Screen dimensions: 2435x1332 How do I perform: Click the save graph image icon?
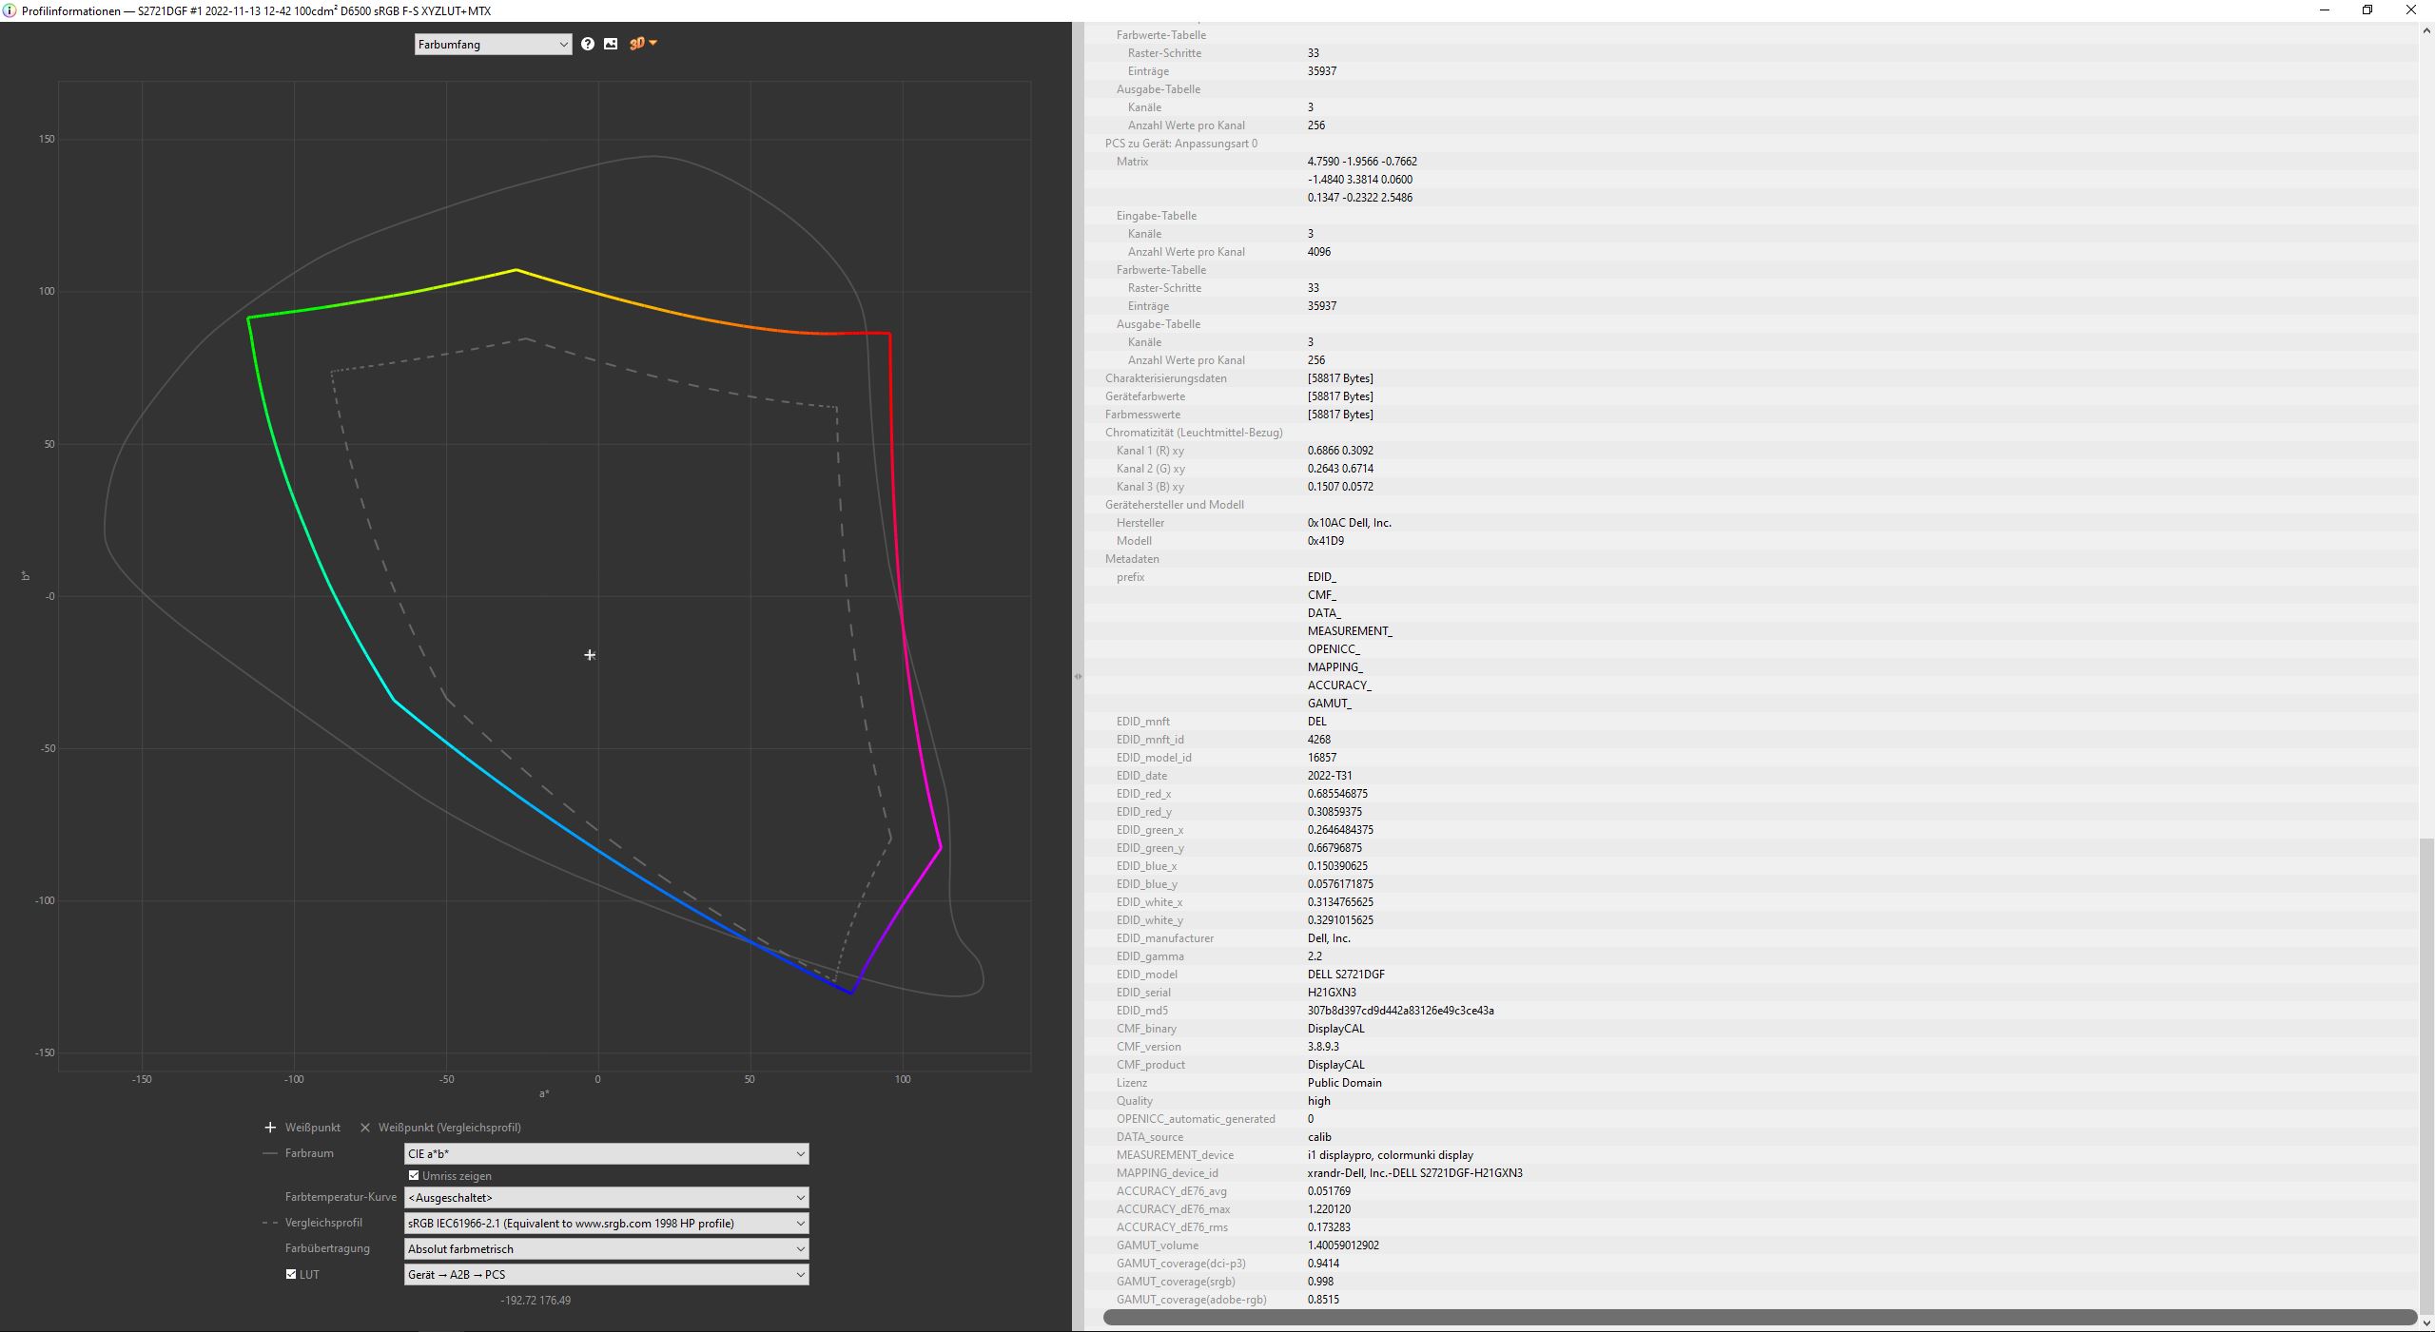(611, 44)
